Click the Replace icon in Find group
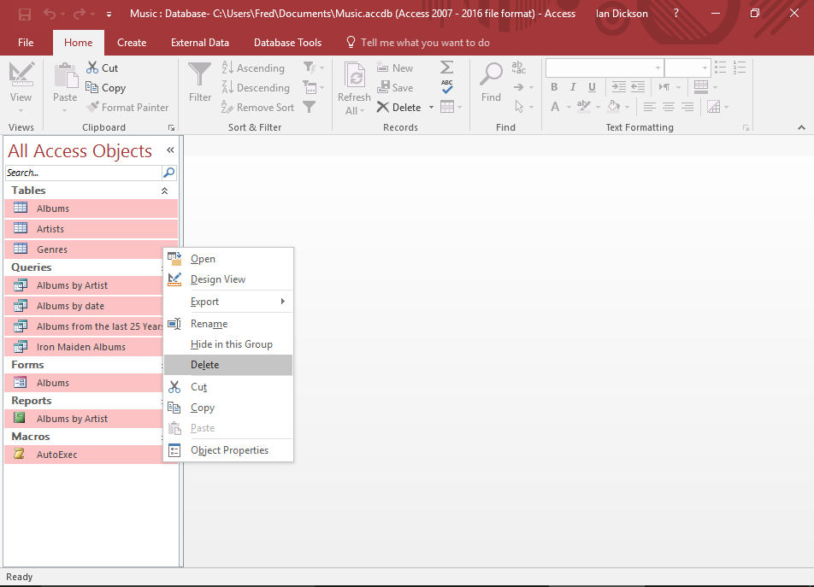The width and height of the screenshot is (814, 587). tap(519, 68)
